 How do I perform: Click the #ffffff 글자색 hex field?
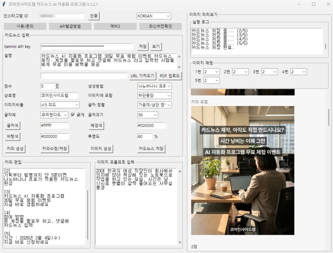[x=55, y=125]
